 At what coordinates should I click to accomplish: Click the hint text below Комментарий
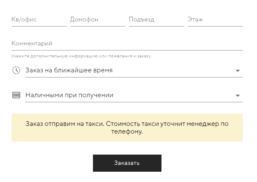point(81,56)
